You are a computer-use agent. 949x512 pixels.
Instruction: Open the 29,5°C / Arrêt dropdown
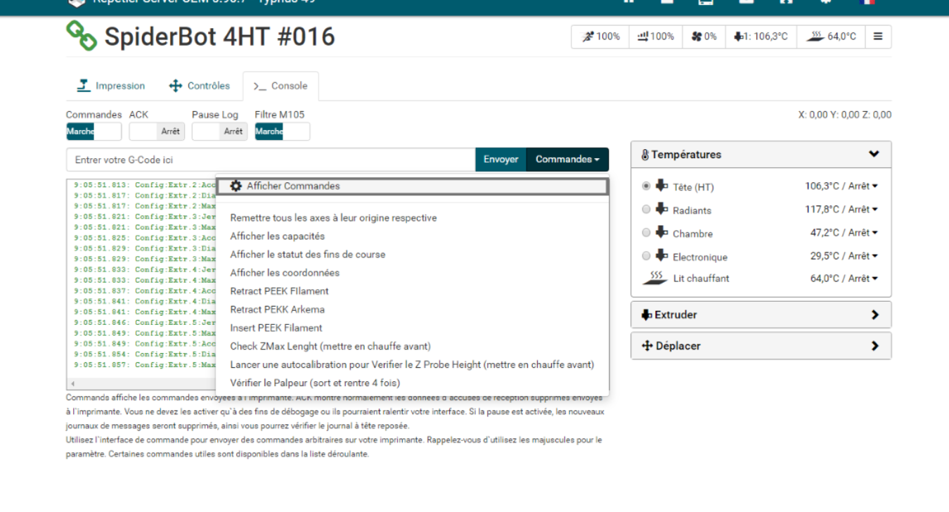[x=844, y=256]
